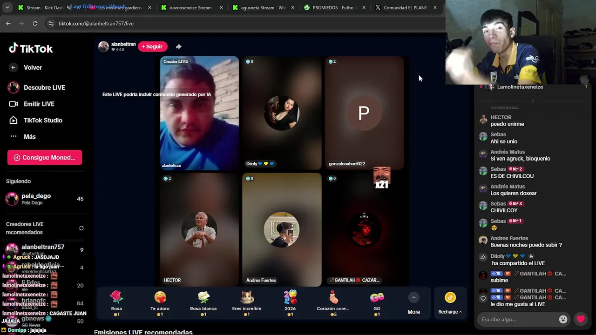This screenshot has height=335, width=596.
Task: Click browser forward arrow
Action: [x=21, y=23]
